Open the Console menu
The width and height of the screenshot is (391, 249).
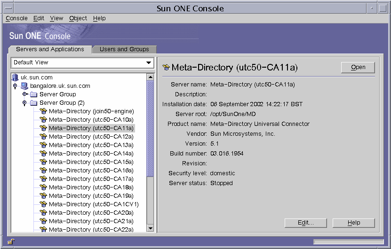tap(17, 18)
